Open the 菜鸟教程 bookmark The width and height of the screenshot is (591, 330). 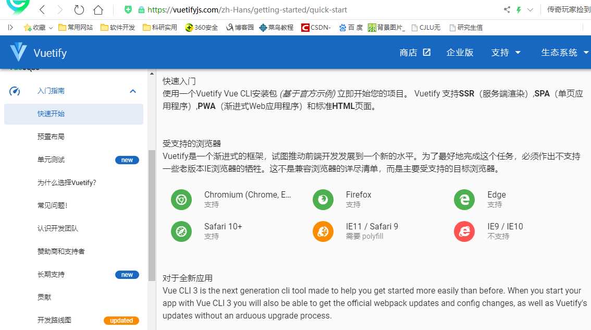pyautogui.click(x=276, y=28)
